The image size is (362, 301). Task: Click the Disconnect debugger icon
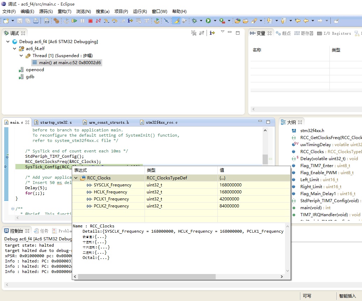(x=98, y=21)
